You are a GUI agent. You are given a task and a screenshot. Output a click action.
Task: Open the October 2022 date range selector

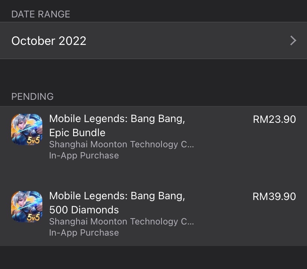tap(49, 41)
